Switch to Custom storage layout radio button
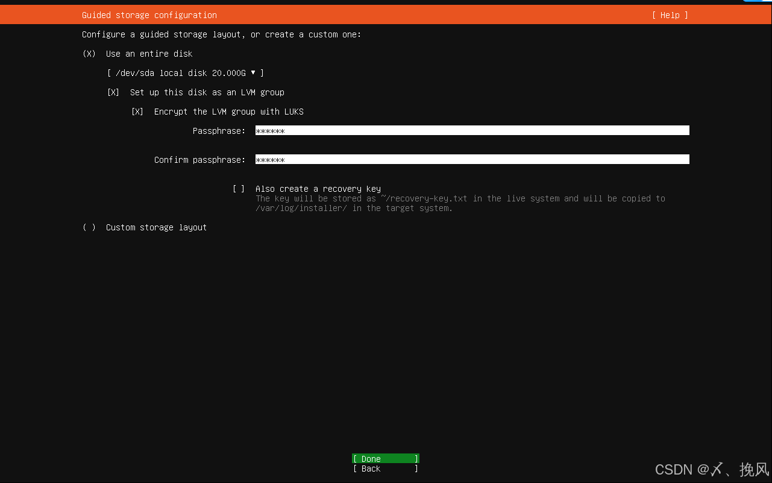The width and height of the screenshot is (772, 483). (x=89, y=227)
